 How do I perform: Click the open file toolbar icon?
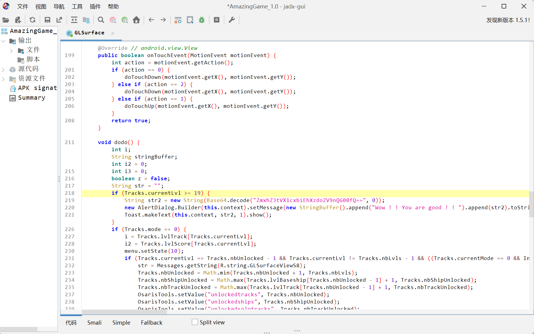point(6,20)
